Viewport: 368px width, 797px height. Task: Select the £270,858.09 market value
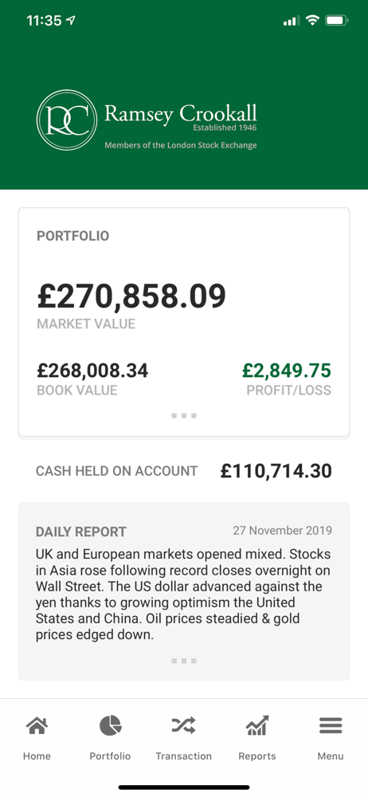(x=131, y=296)
